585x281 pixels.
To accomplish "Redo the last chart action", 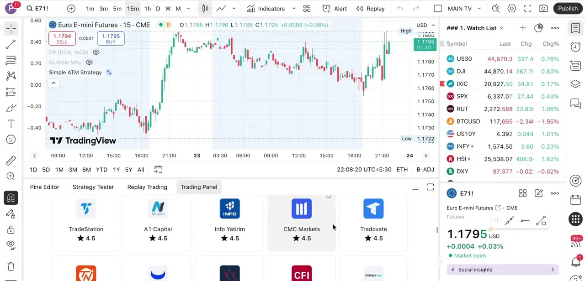I will coord(416,9).
